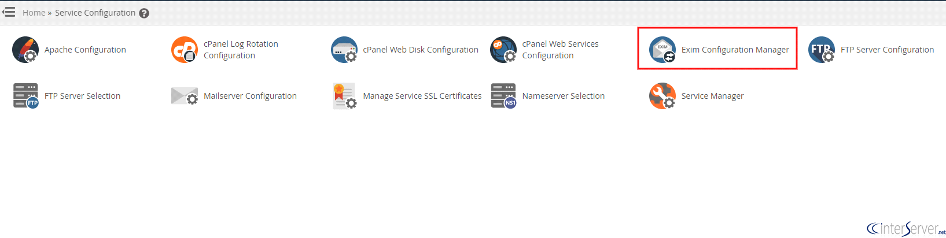
Task: Open the Exim Configuration Manager icon
Action: [x=662, y=50]
